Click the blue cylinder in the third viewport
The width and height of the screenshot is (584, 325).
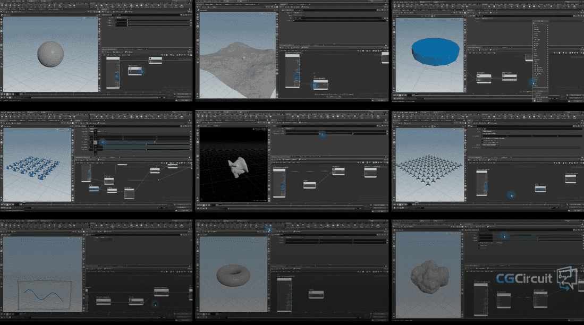pyautogui.click(x=435, y=52)
